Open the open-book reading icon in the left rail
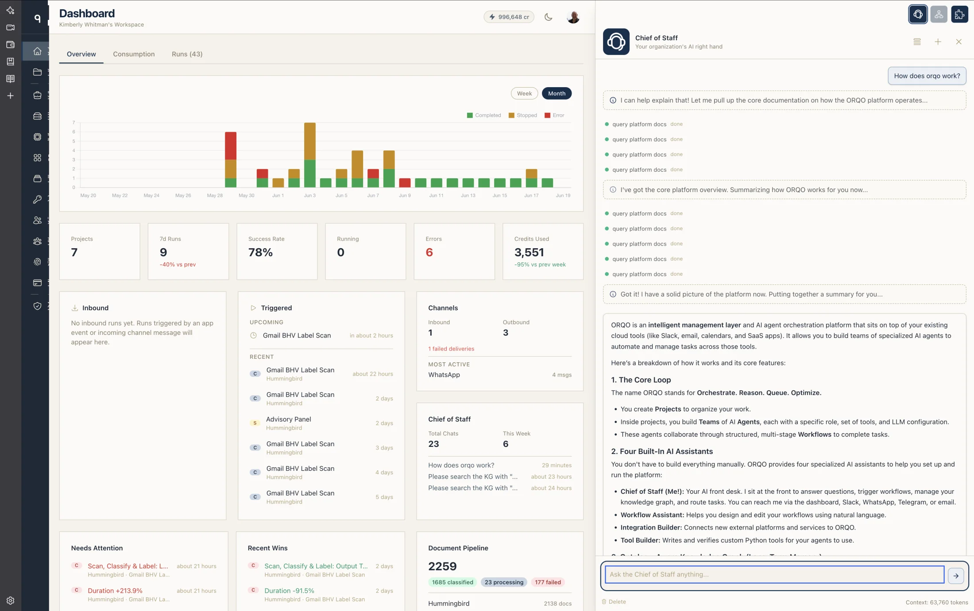The width and height of the screenshot is (974, 611). (x=10, y=79)
